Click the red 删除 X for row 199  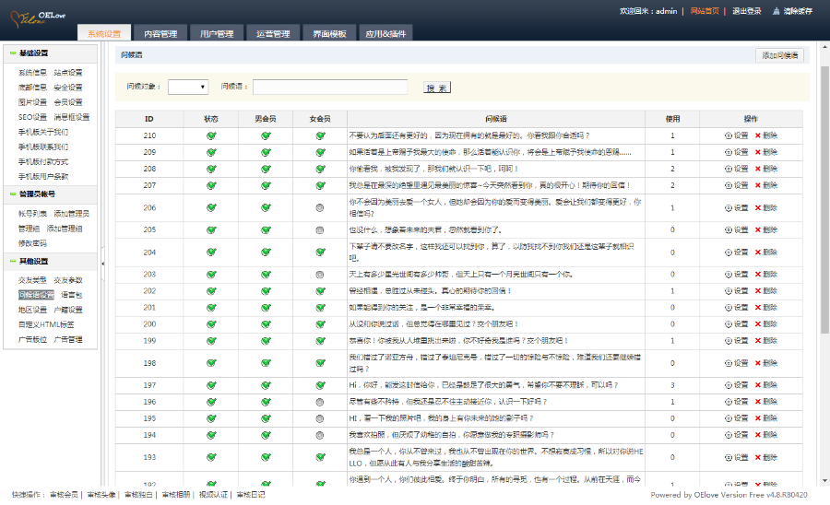tap(758, 341)
